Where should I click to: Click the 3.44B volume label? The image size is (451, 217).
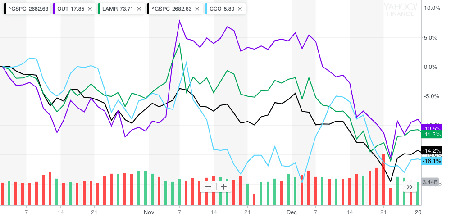click(x=430, y=182)
